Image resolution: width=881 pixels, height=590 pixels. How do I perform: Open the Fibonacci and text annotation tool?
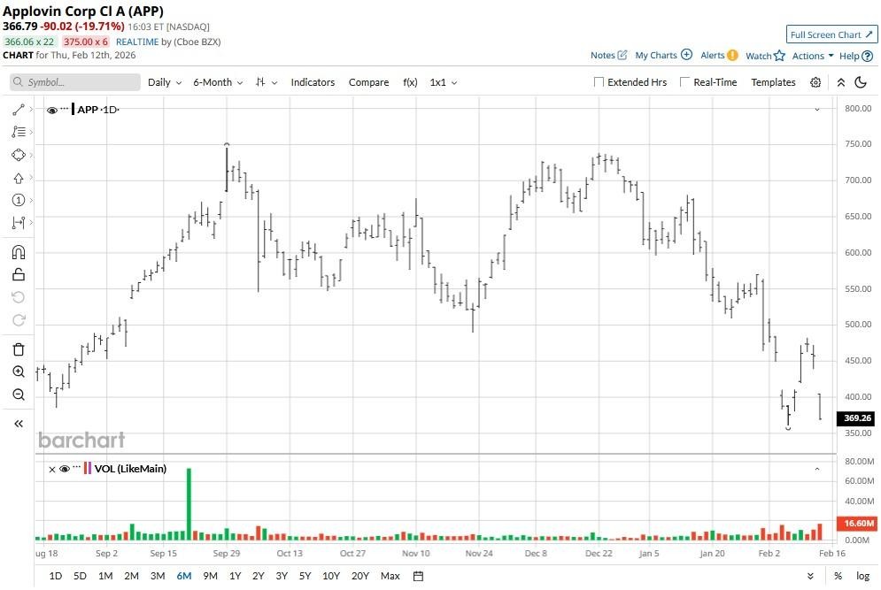click(18, 132)
